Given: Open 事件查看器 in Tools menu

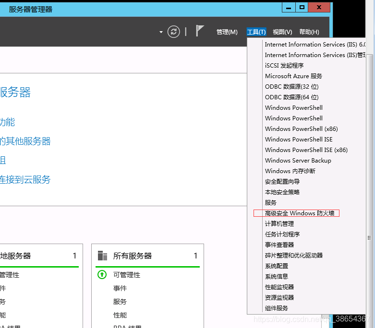Looking at the screenshot, I should (279, 245).
